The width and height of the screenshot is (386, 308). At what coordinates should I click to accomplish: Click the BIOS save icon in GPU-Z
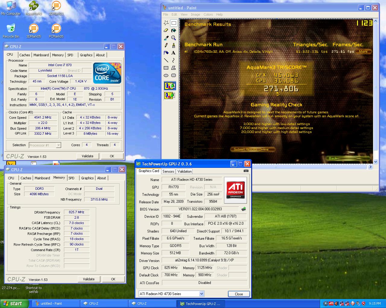click(x=244, y=209)
